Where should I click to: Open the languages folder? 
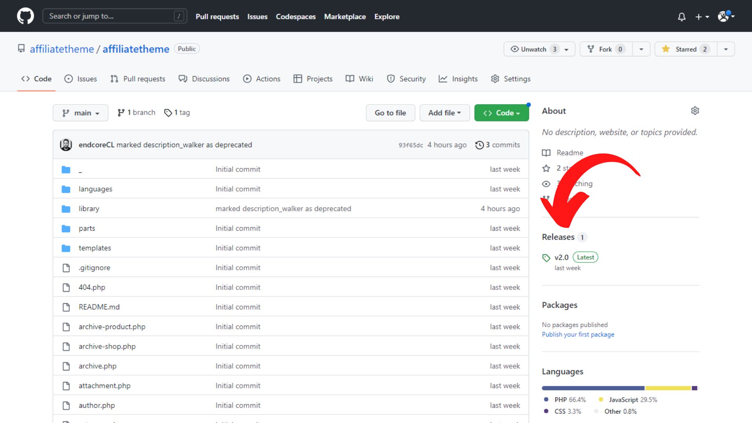coord(95,189)
